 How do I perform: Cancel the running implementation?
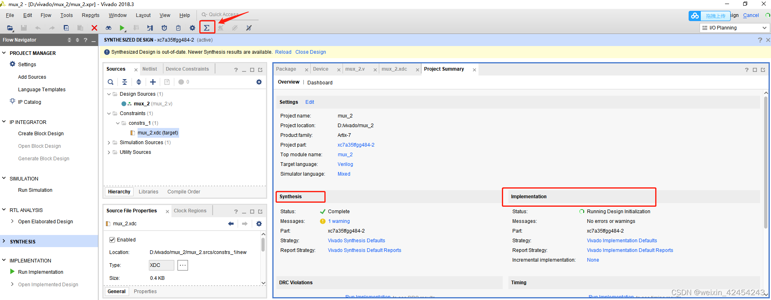[x=751, y=15]
